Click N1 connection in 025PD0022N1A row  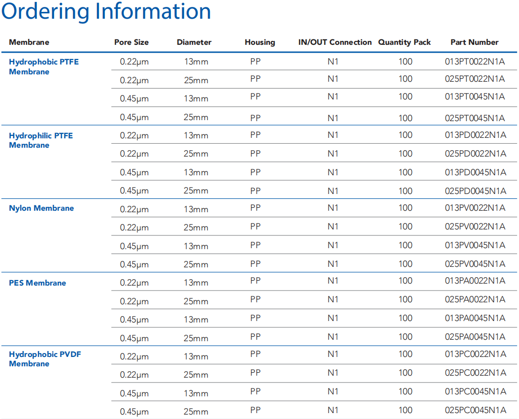pyautogui.click(x=333, y=154)
